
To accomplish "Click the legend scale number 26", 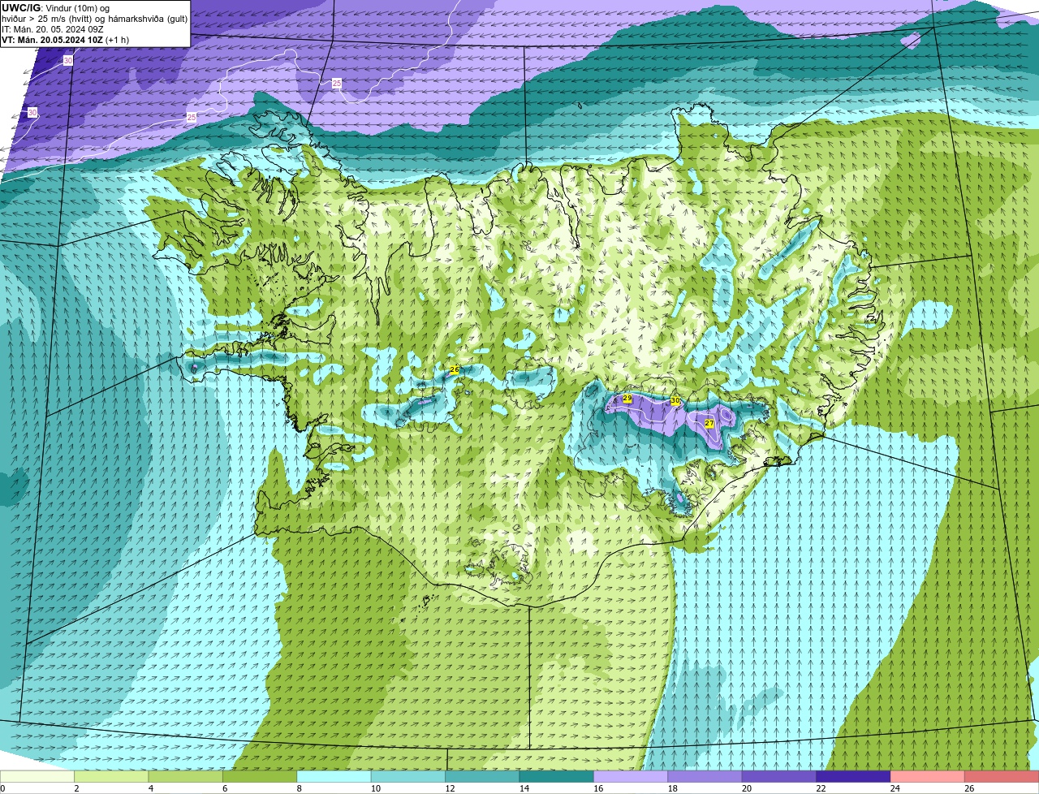I will coord(969,788).
